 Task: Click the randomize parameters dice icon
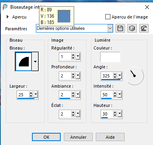coord(132,28)
